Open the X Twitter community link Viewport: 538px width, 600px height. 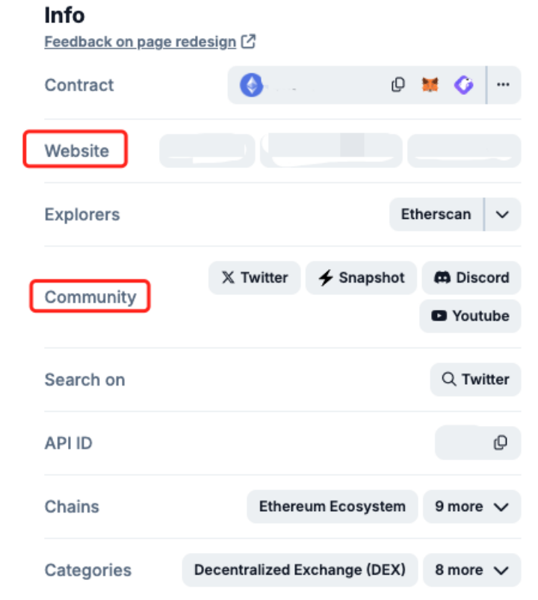pyautogui.click(x=254, y=278)
